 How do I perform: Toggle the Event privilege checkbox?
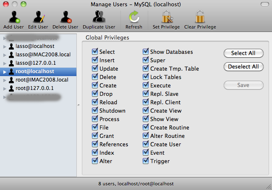(146, 153)
